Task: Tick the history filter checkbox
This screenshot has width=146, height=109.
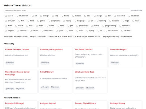Action: [64, 21]
